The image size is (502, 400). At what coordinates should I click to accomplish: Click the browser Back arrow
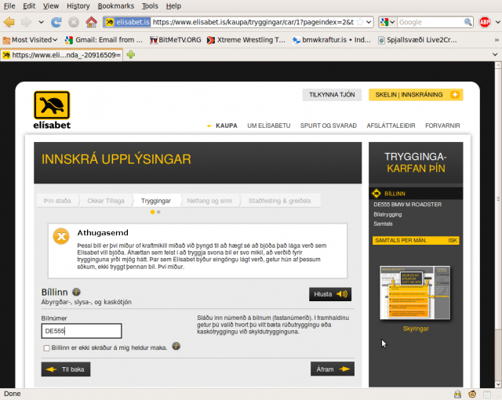tap(10, 22)
